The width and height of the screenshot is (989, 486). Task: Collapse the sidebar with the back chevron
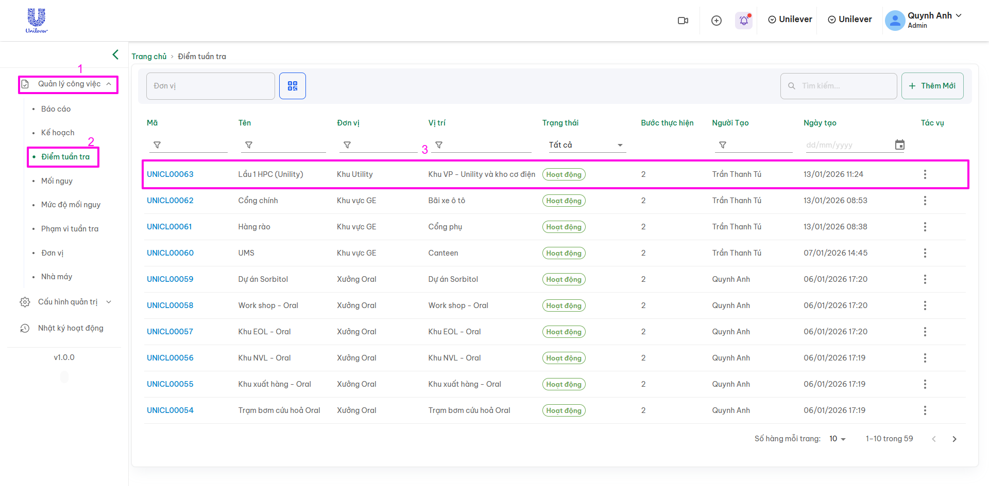point(115,55)
